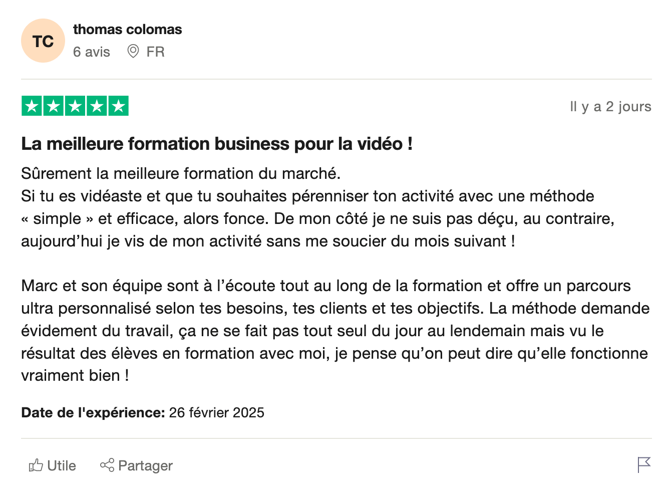Click the share icon
Viewport: 672px width, 491px height.
pos(107,465)
